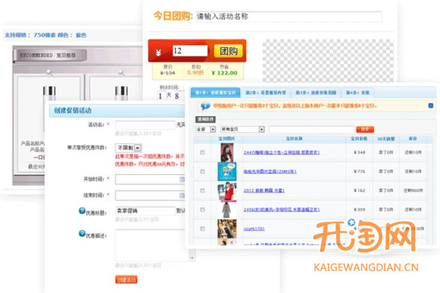
Task: Switch to the 第3步 step tab
Action: point(315,93)
